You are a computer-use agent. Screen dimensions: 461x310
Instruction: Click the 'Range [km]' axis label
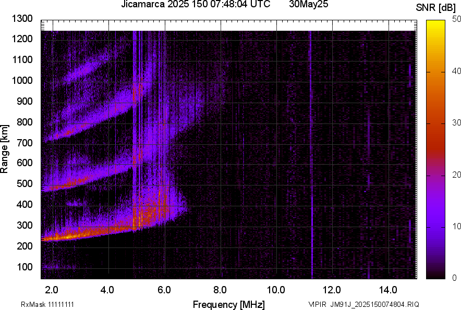coord(4,149)
